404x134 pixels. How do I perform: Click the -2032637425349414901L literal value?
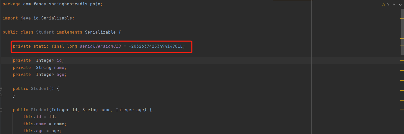pyautogui.click(x=155, y=46)
